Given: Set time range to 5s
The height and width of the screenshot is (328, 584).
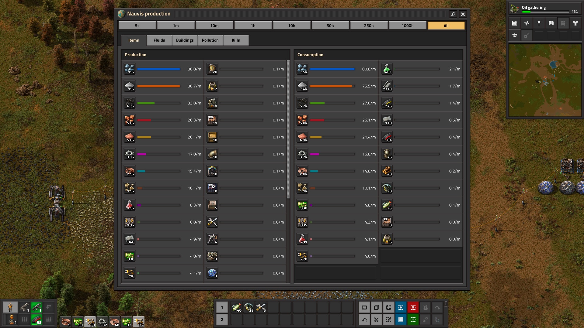Looking at the screenshot, I should (137, 26).
